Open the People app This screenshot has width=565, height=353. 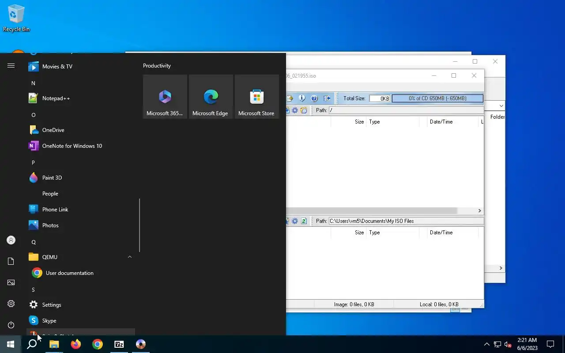tap(80, 194)
